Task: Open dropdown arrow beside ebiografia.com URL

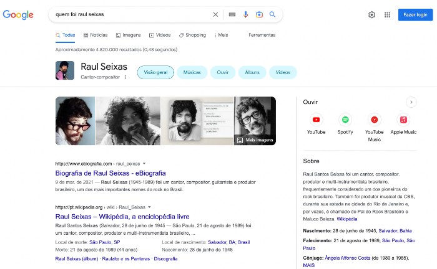Action: click(x=144, y=163)
